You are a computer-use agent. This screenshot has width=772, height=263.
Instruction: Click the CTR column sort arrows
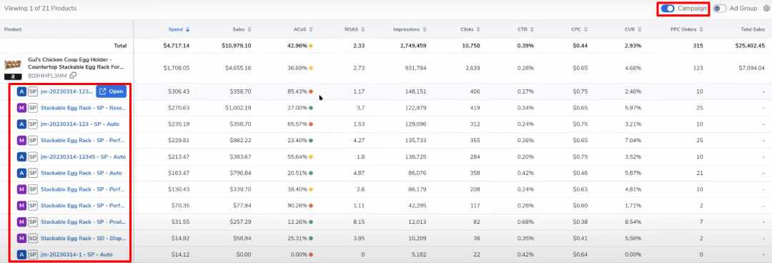(x=532, y=29)
